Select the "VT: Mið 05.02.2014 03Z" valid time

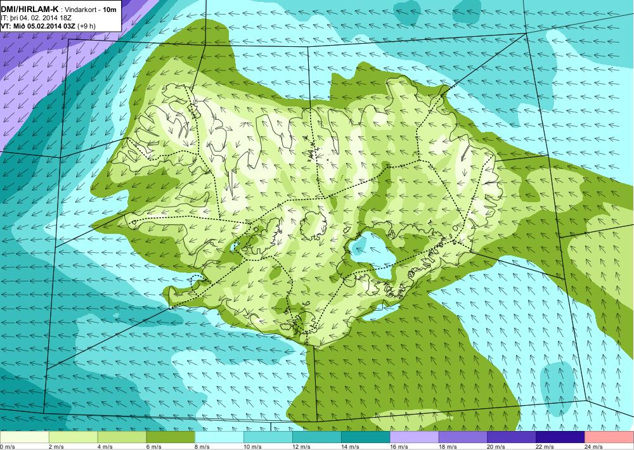(38, 26)
